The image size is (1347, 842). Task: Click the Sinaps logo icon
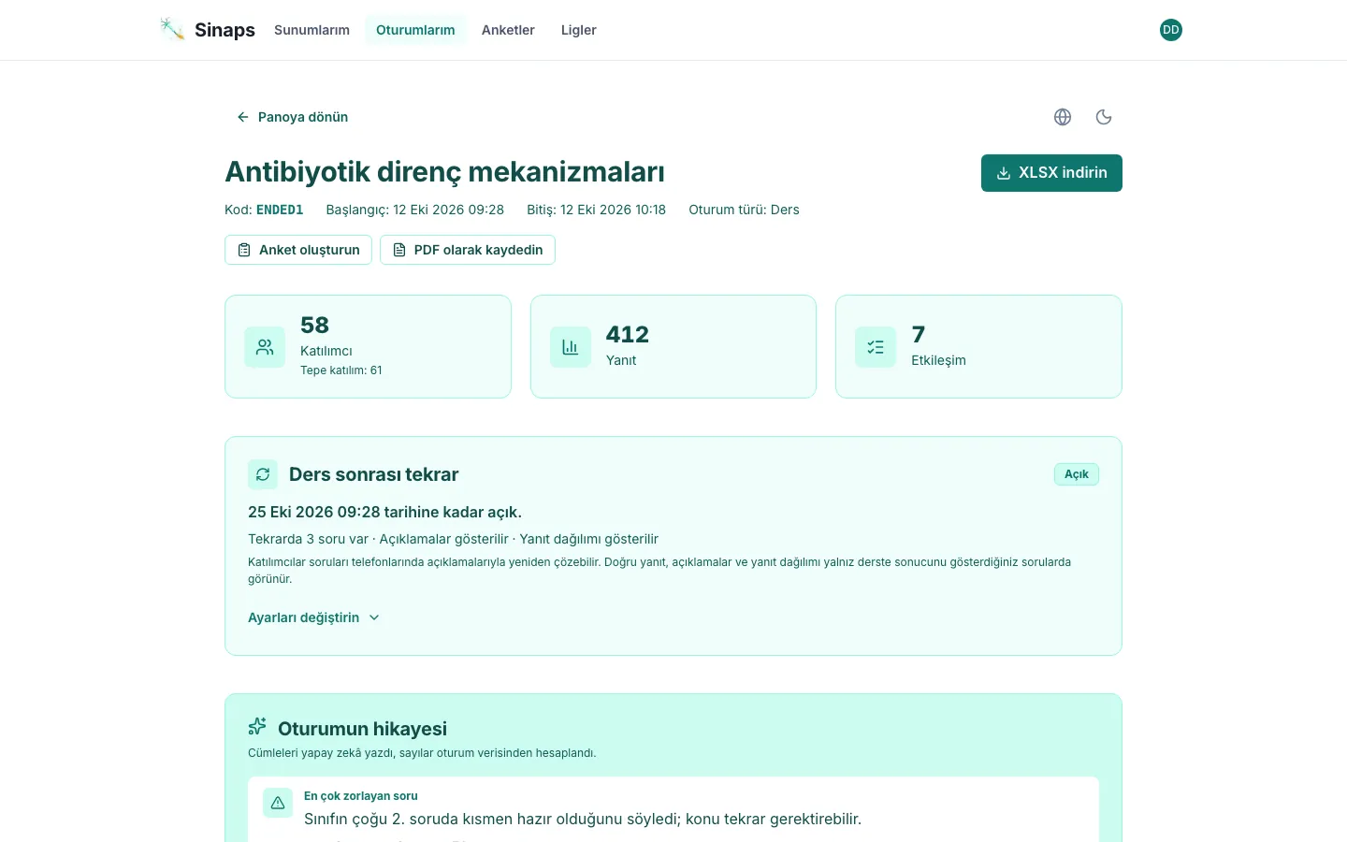[172, 29]
